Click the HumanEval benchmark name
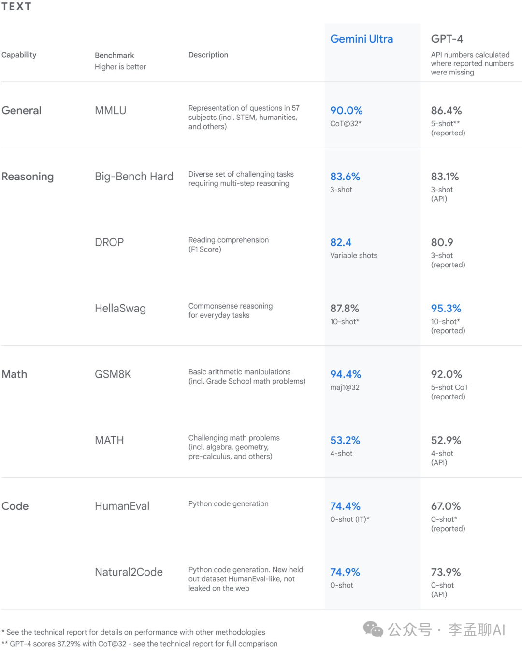Viewport: 522px width, 651px height. click(x=122, y=506)
